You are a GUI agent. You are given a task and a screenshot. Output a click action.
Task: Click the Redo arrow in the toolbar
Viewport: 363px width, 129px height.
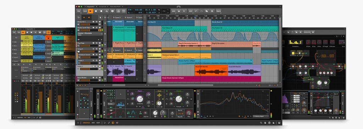(201, 11)
